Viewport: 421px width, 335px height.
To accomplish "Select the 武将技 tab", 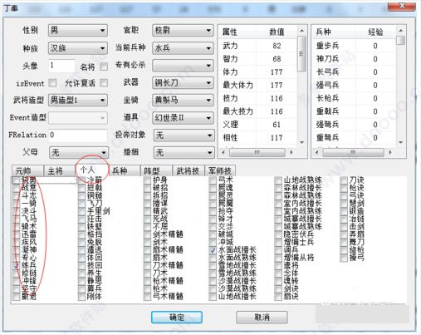I will [x=188, y=170].
